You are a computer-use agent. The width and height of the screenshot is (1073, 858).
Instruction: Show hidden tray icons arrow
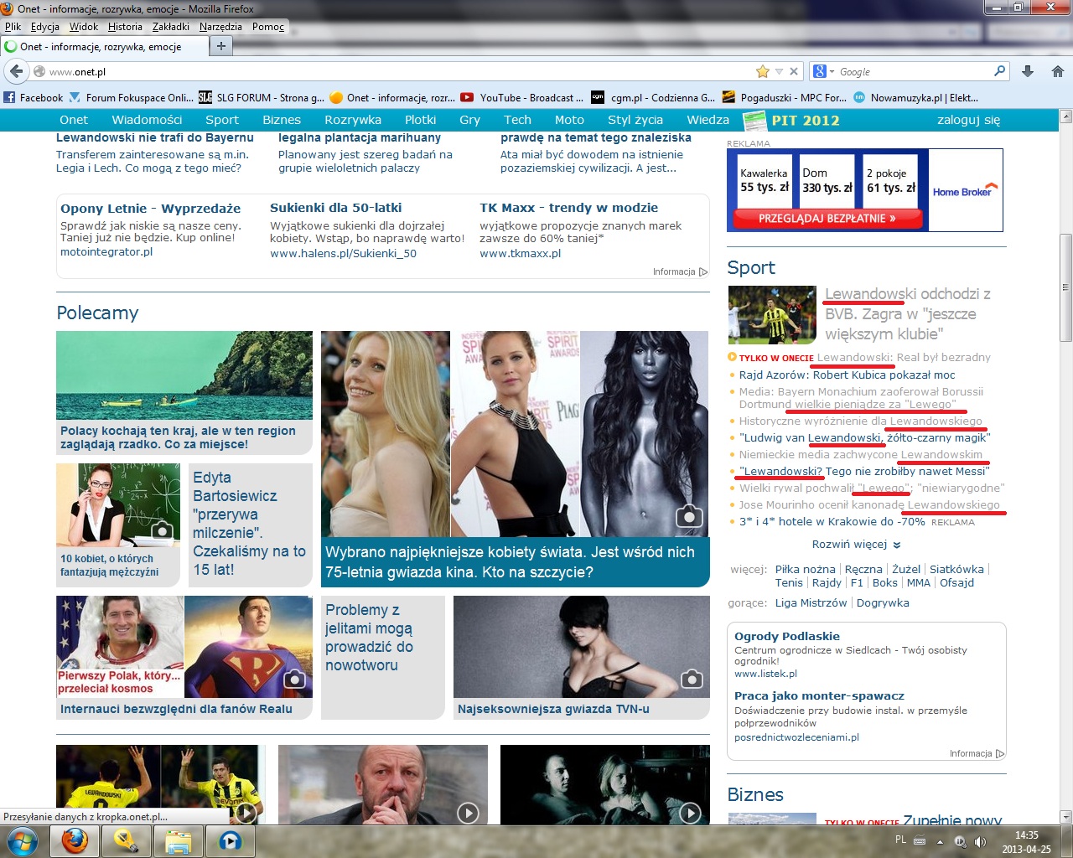(x=940, y=841)
